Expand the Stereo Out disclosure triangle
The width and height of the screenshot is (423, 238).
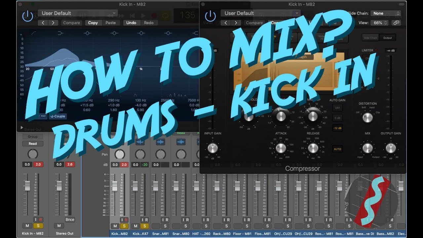point(22,128)
